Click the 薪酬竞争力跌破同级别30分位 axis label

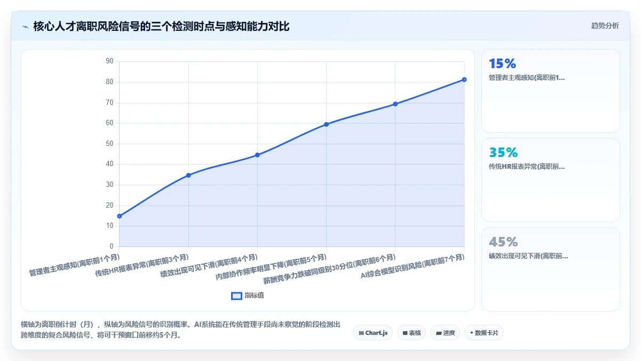[x=330, y=268]
